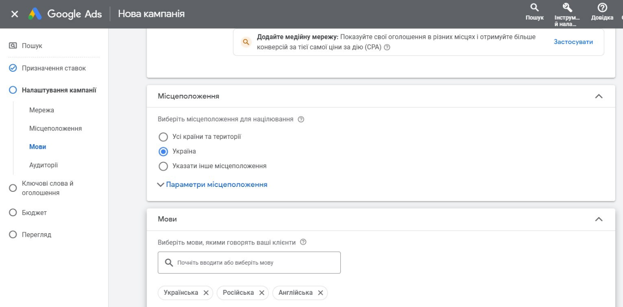
Task: Remove the Російська language chip
Action: (x=261, y=293)
